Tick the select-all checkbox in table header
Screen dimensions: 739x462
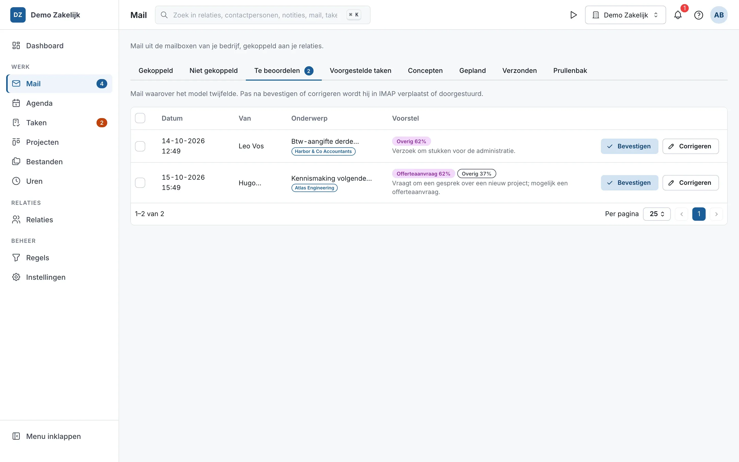pyautogui.click(x=140, y=118)
